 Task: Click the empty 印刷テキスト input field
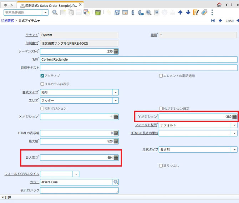point(139,68)
